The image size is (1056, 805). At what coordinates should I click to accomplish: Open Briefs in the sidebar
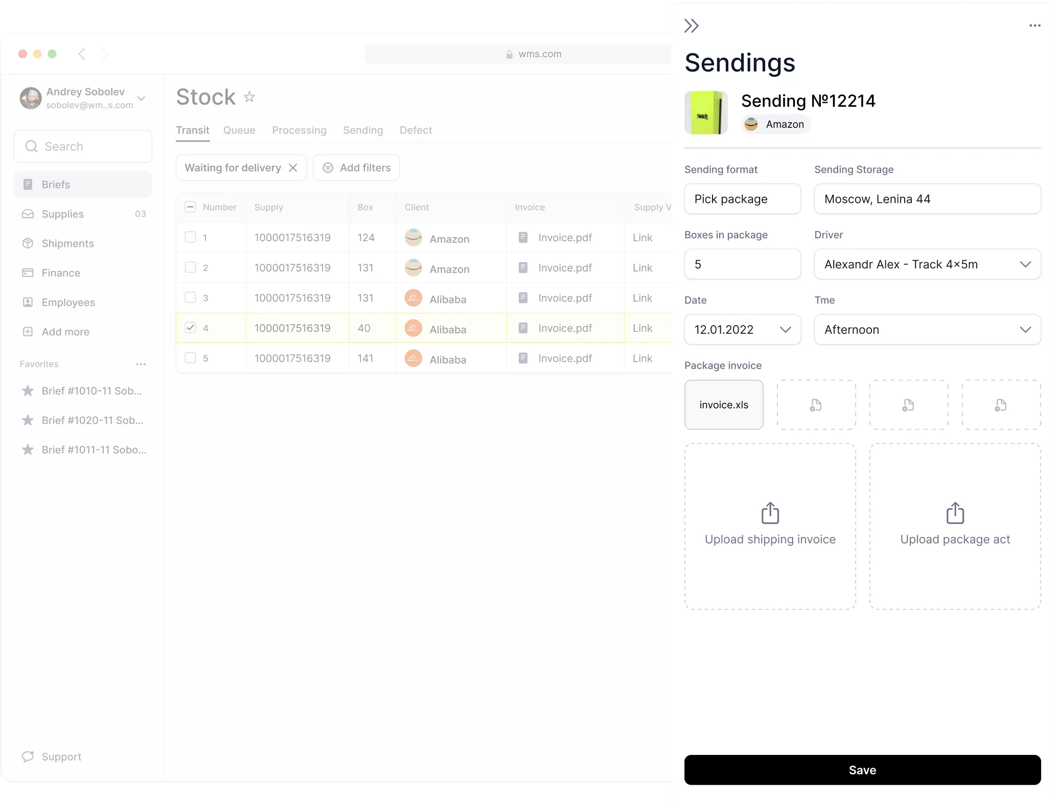[83, 185]
